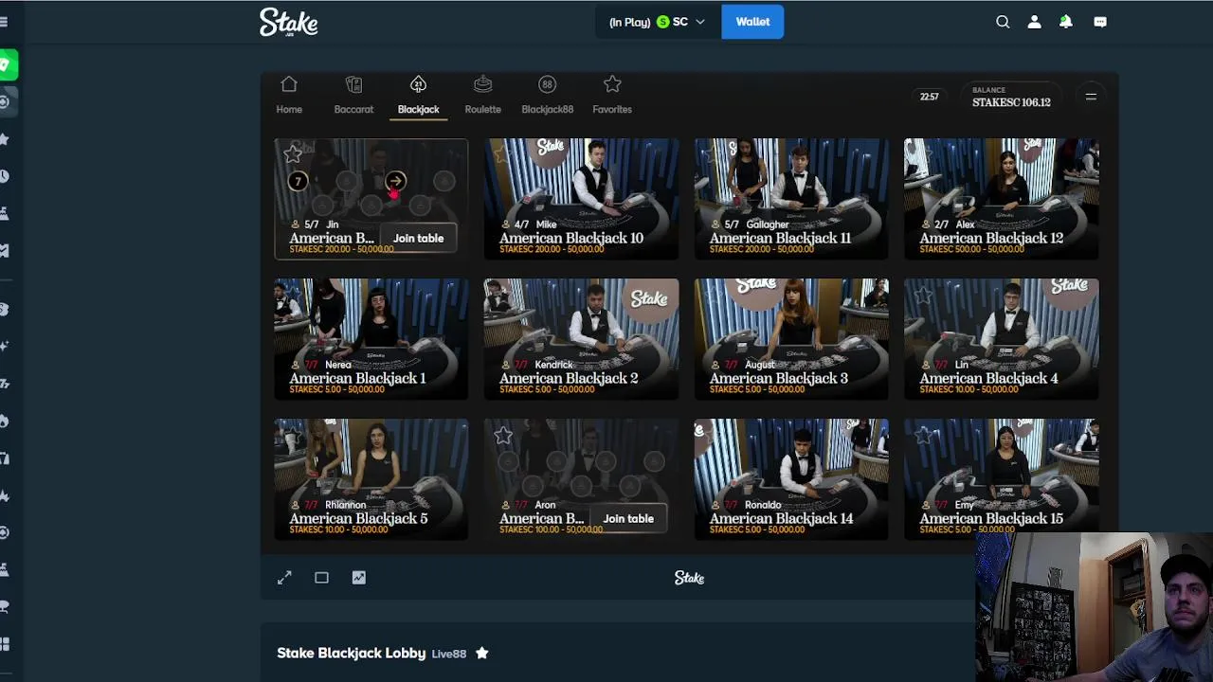Select seat number 7 on Jin's table
1213x682 pixels.
tap(298, 181)
